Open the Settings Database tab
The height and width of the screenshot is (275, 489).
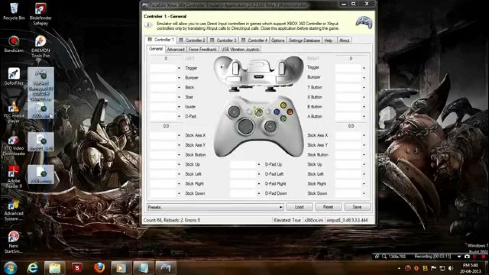[304, 40]
